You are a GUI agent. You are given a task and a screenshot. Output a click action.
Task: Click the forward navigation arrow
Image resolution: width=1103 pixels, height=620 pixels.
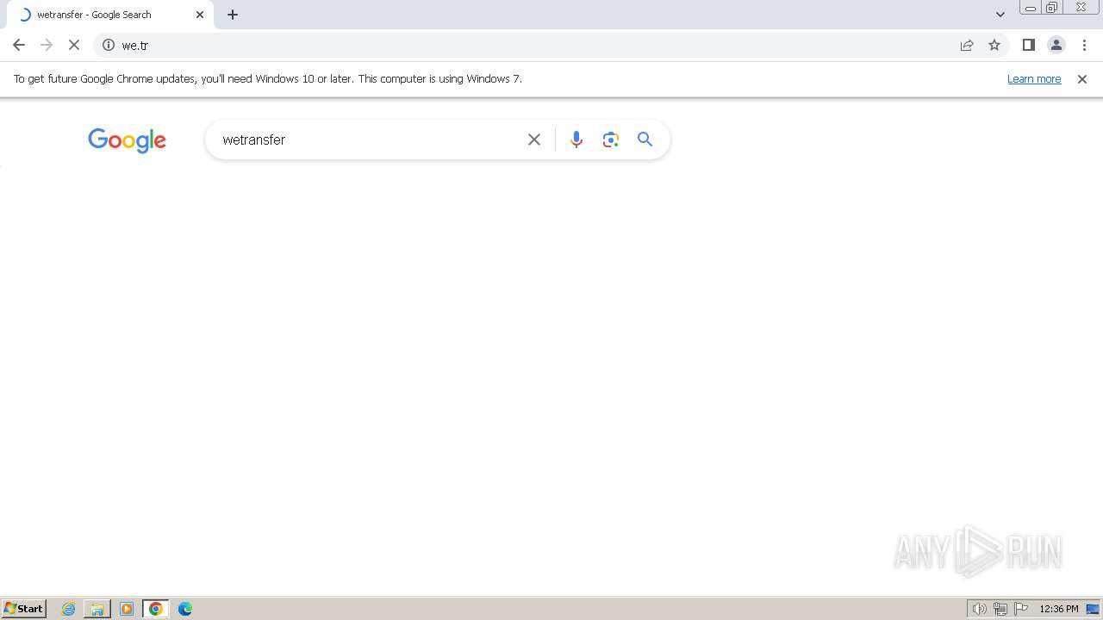tap(47, 45)
